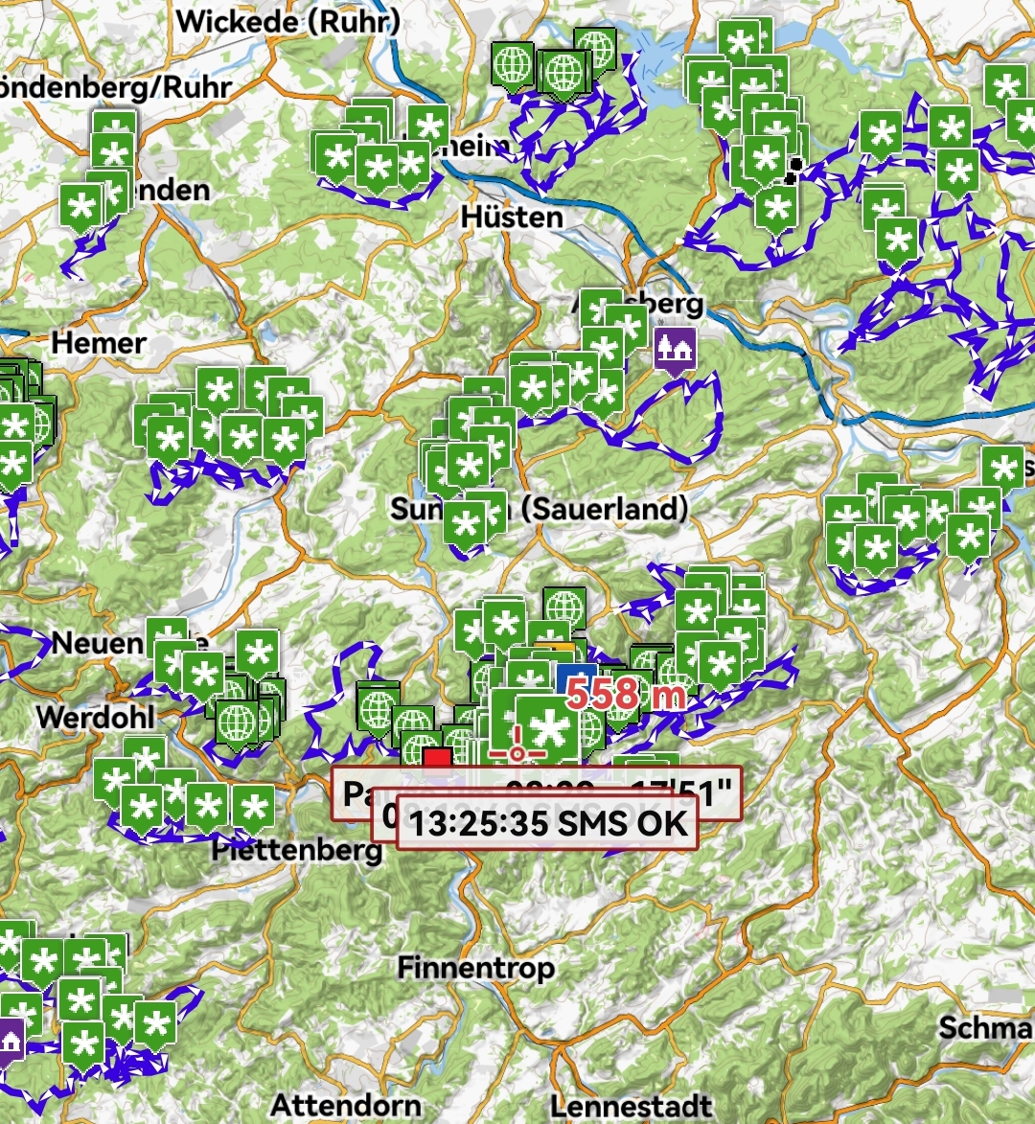
Task: Tap the purple forest cabin marker near Arnsberg
Action: pyautogui.click(x=676, y=350)
